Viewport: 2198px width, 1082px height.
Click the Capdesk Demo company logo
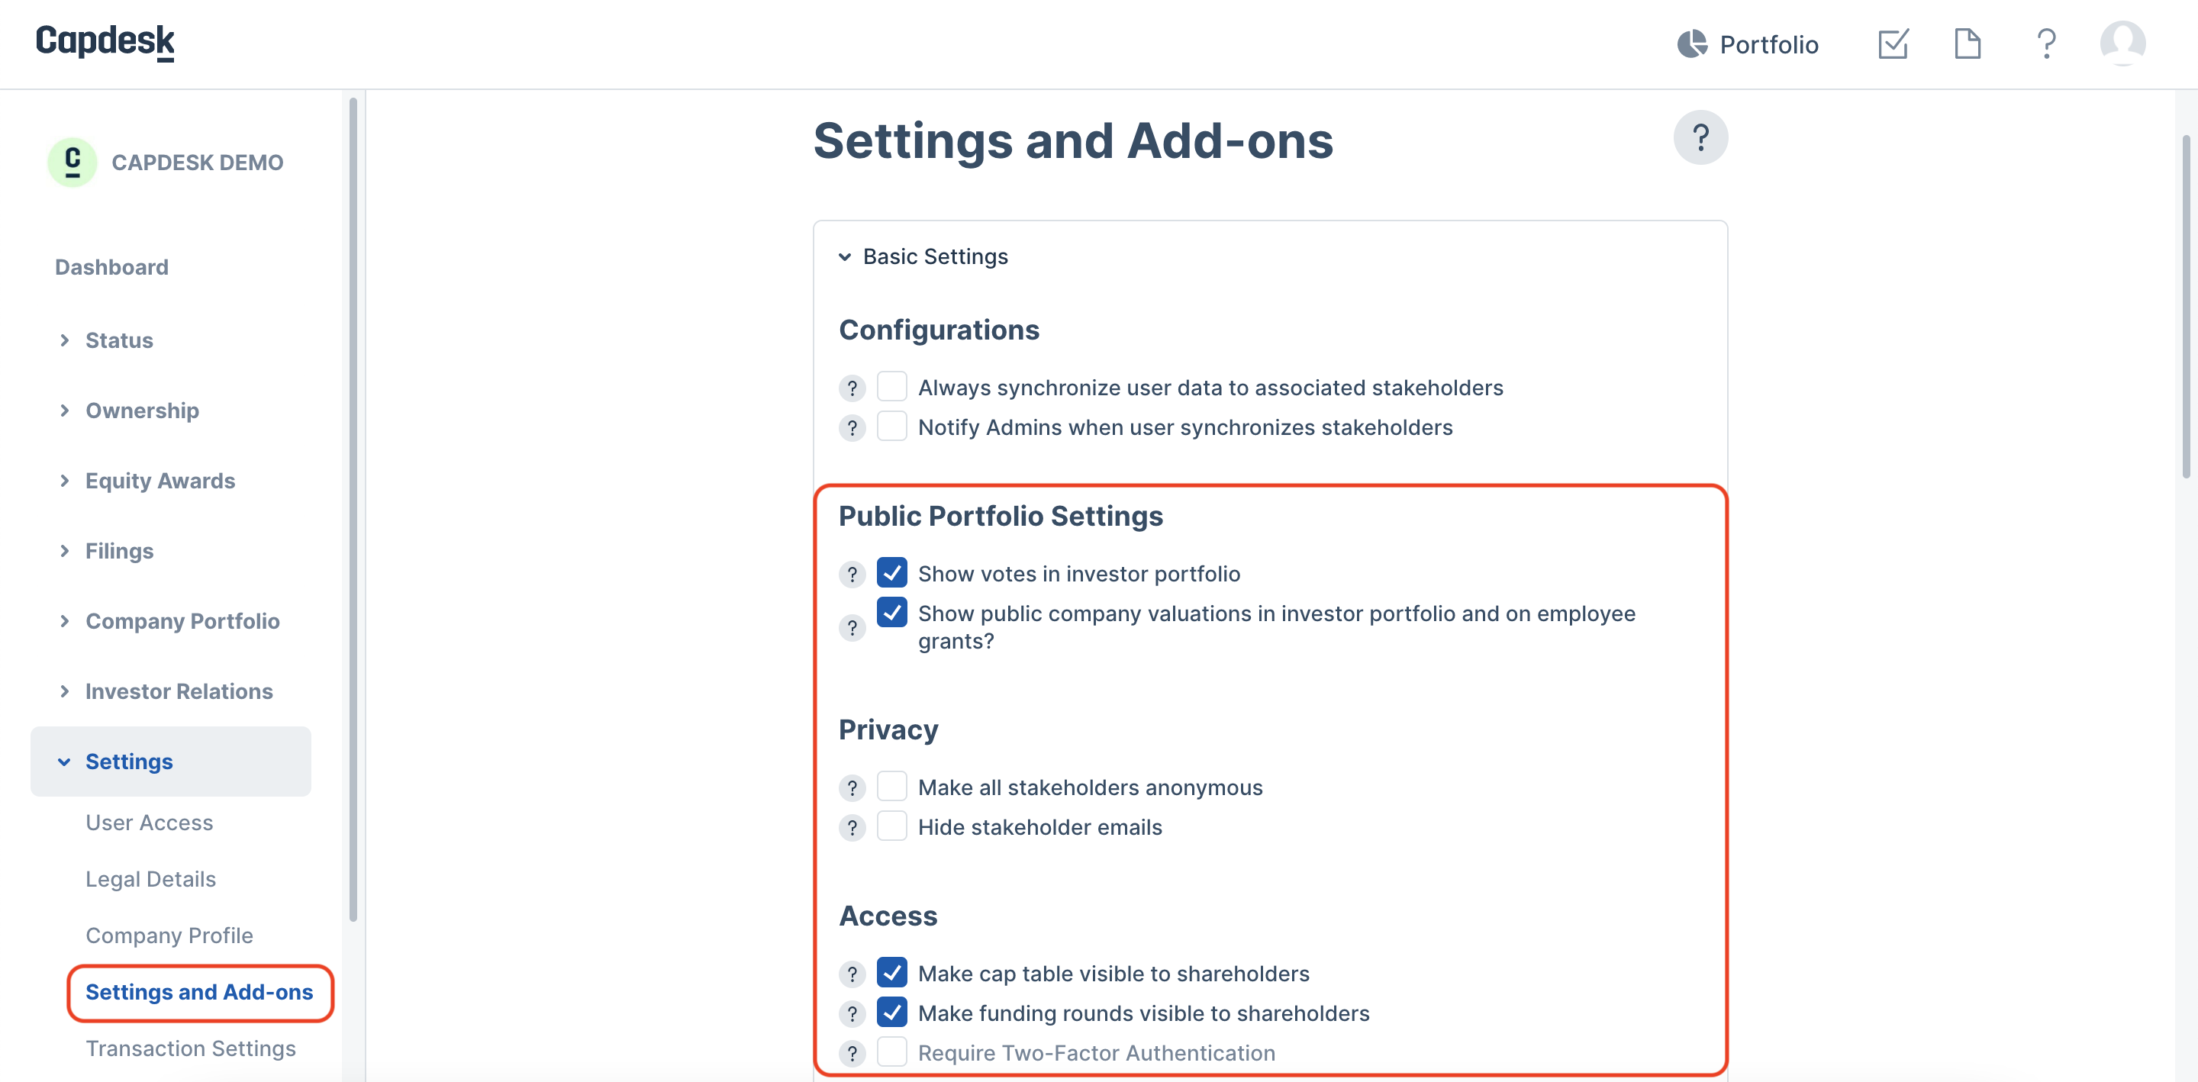tap(73, 162)
